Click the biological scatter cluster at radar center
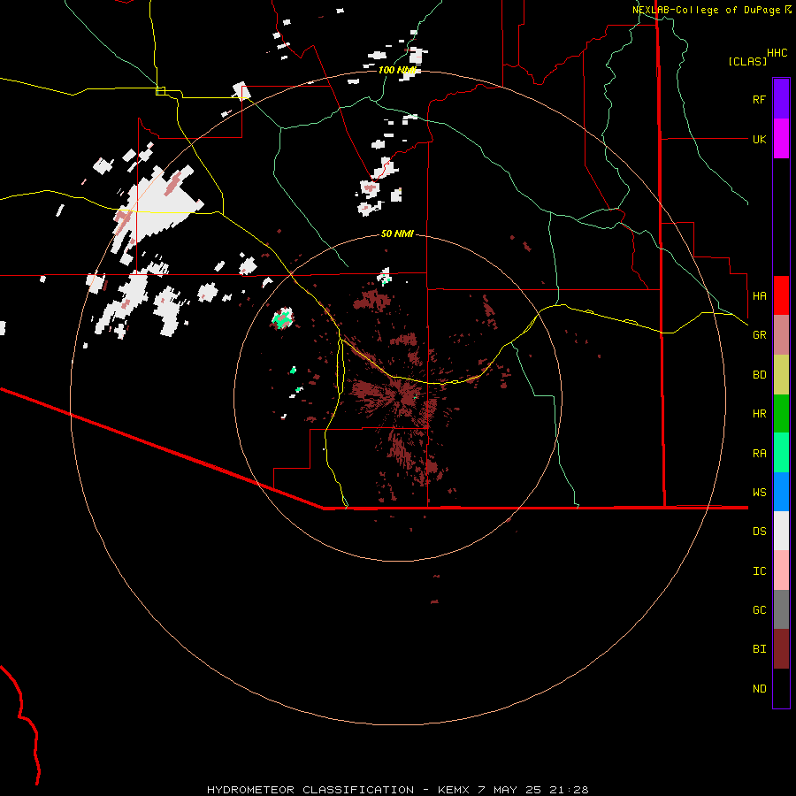 (401, 397)
